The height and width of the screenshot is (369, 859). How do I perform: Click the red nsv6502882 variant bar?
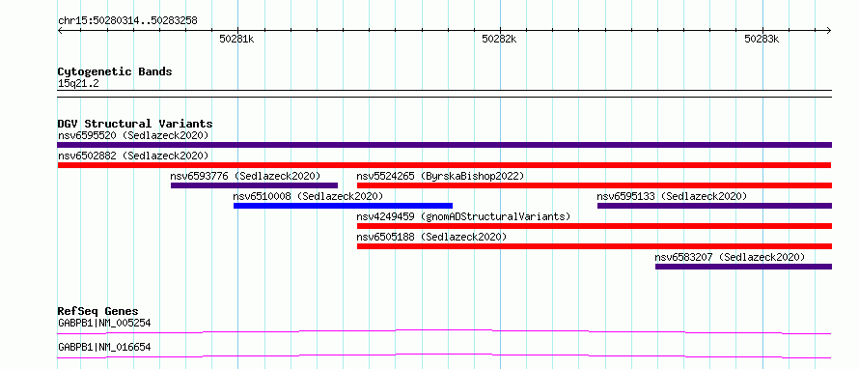(444, 165)
